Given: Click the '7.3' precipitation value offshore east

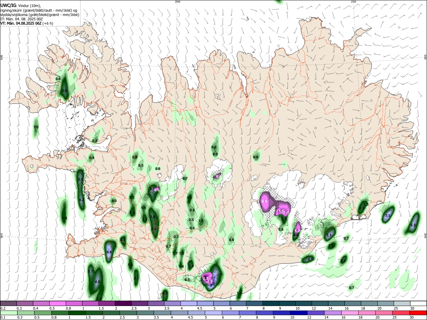Looking at the screenshot, I should [387, 216].
